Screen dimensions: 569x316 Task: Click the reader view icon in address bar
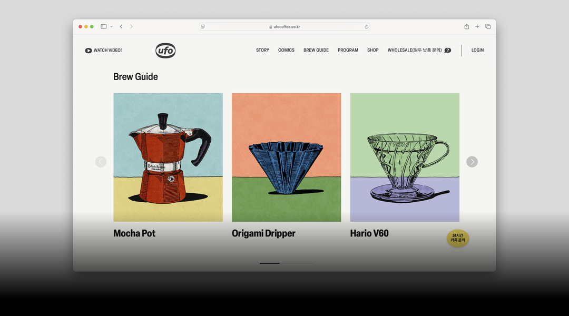point(203,26)
